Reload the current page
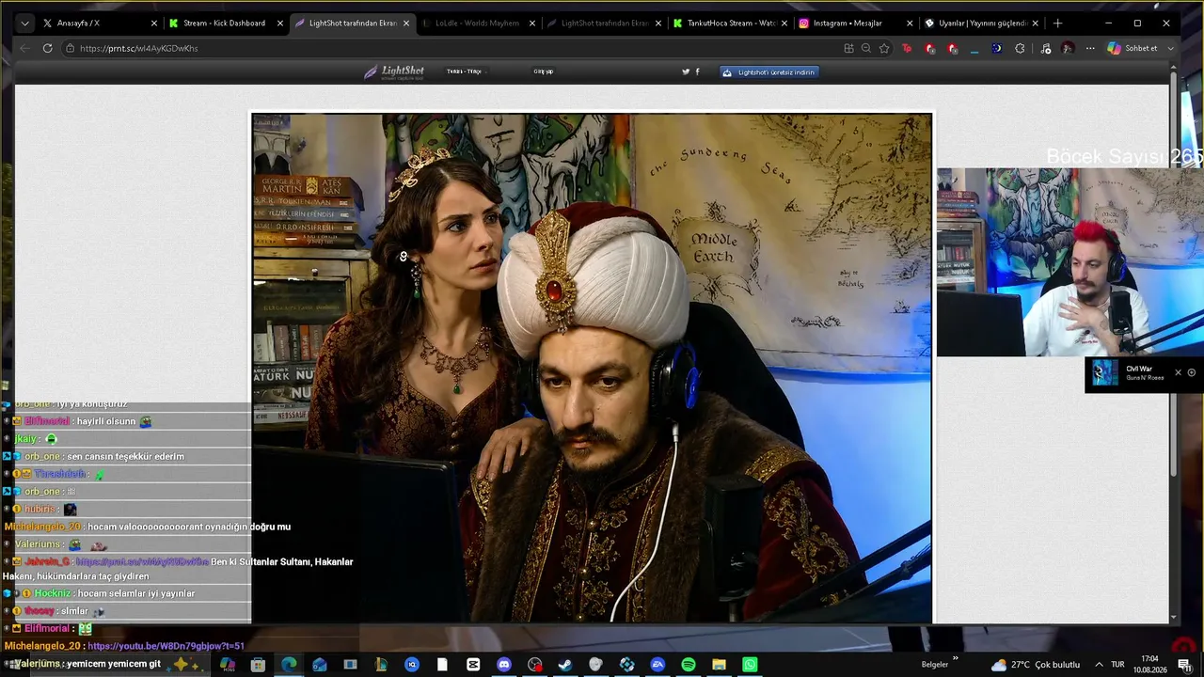Viewport: 1204px width, 677px height. click(x=48, y=48)
